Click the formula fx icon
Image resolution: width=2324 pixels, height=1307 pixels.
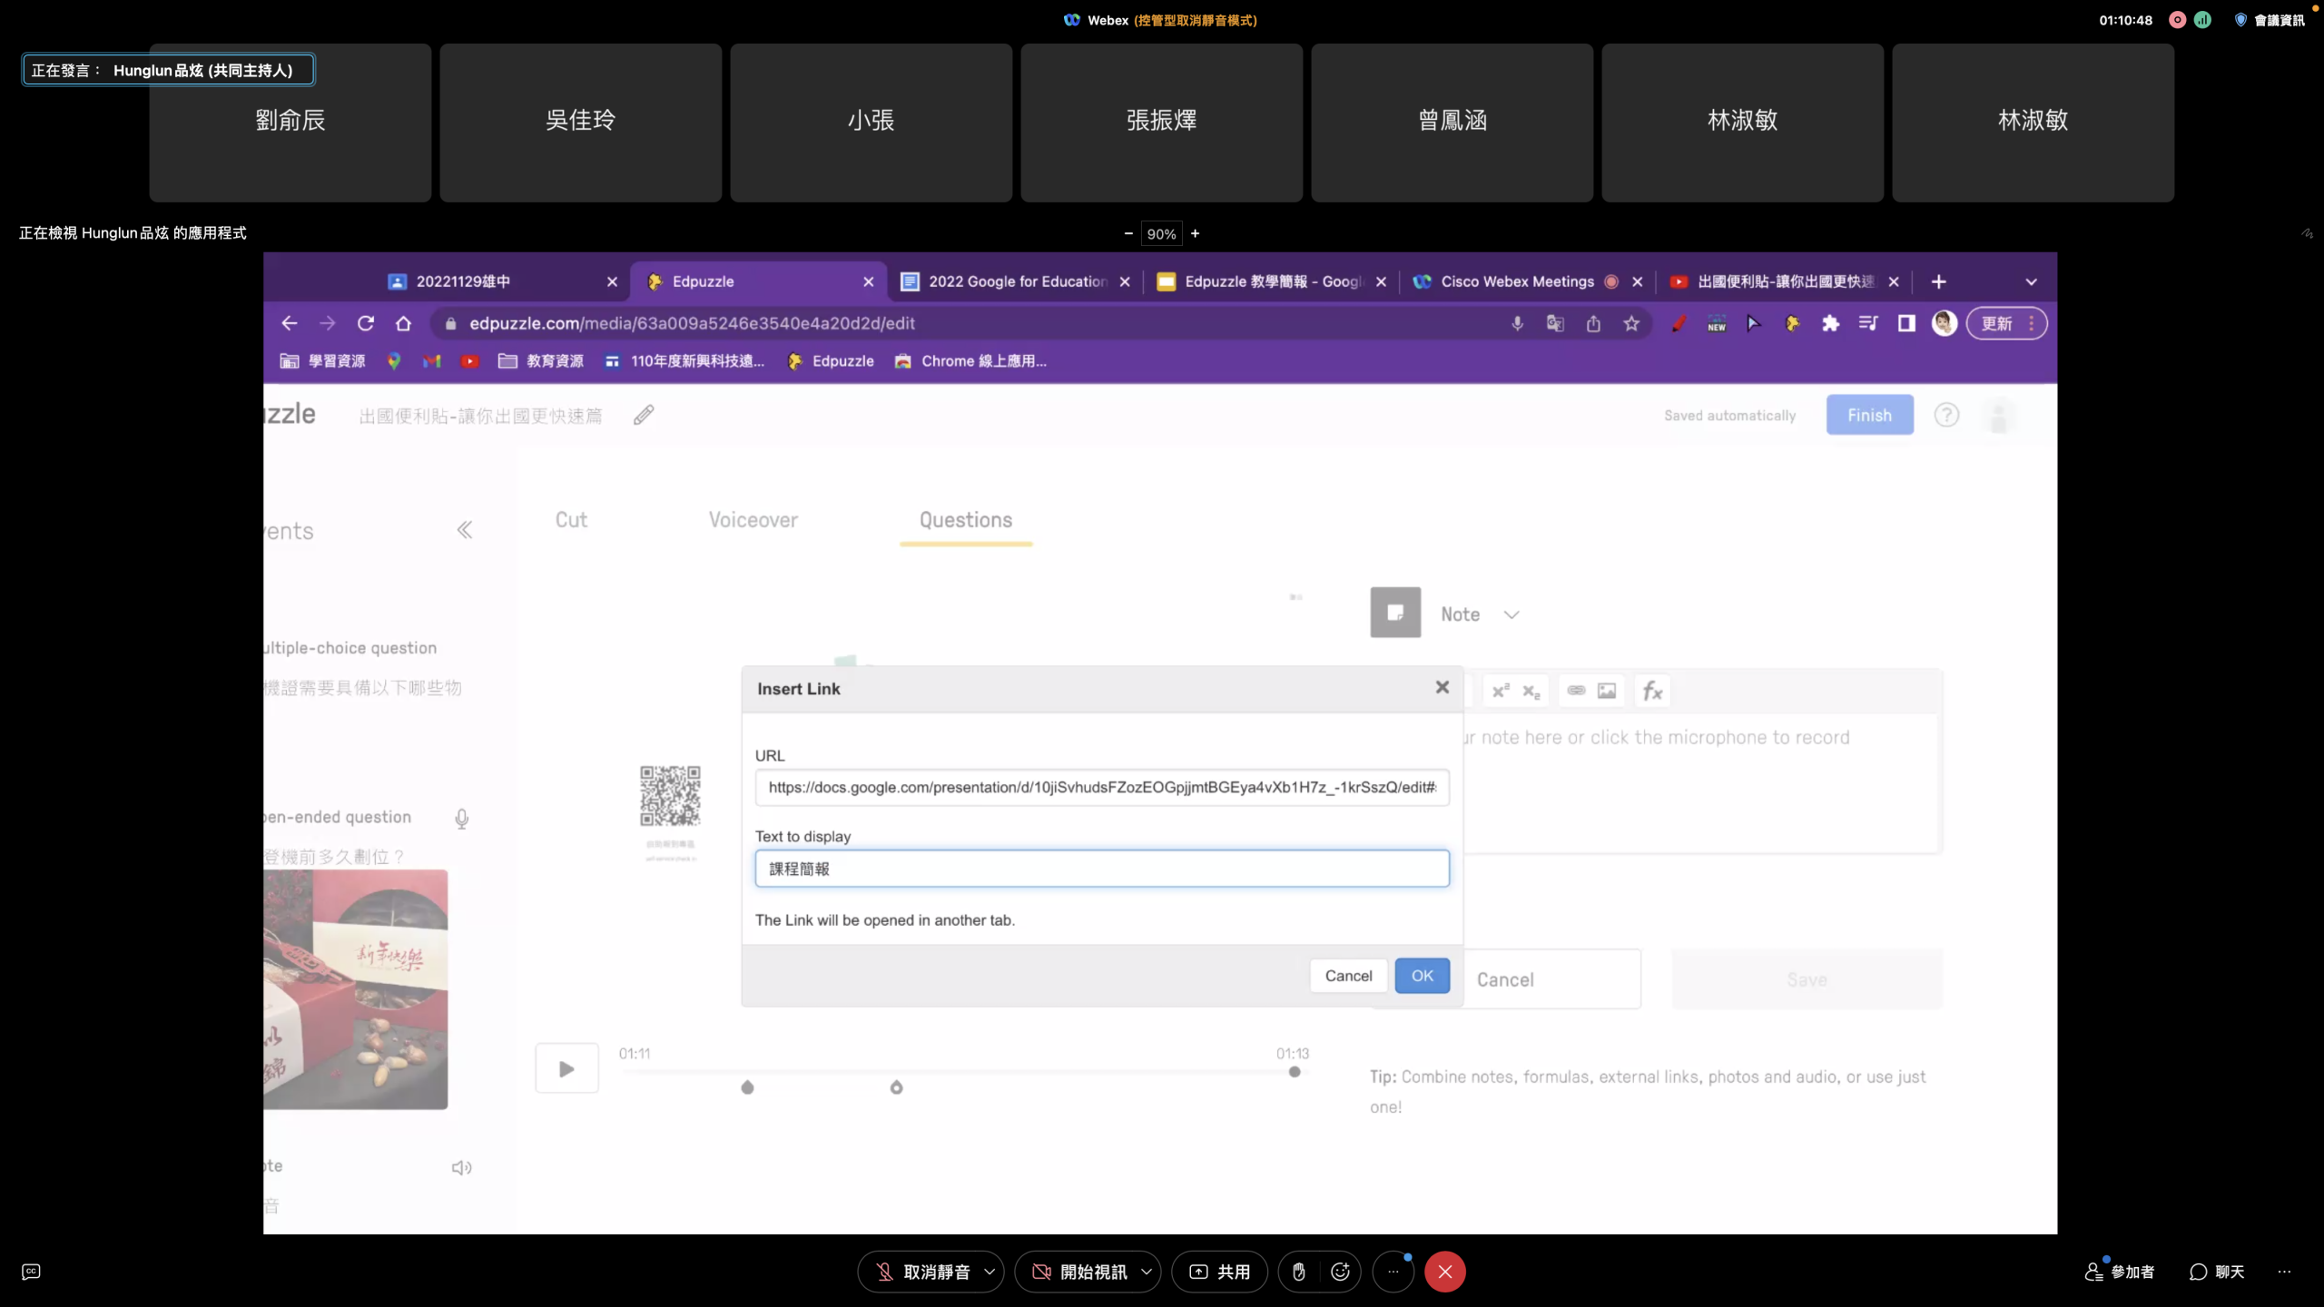[1652, 691]
